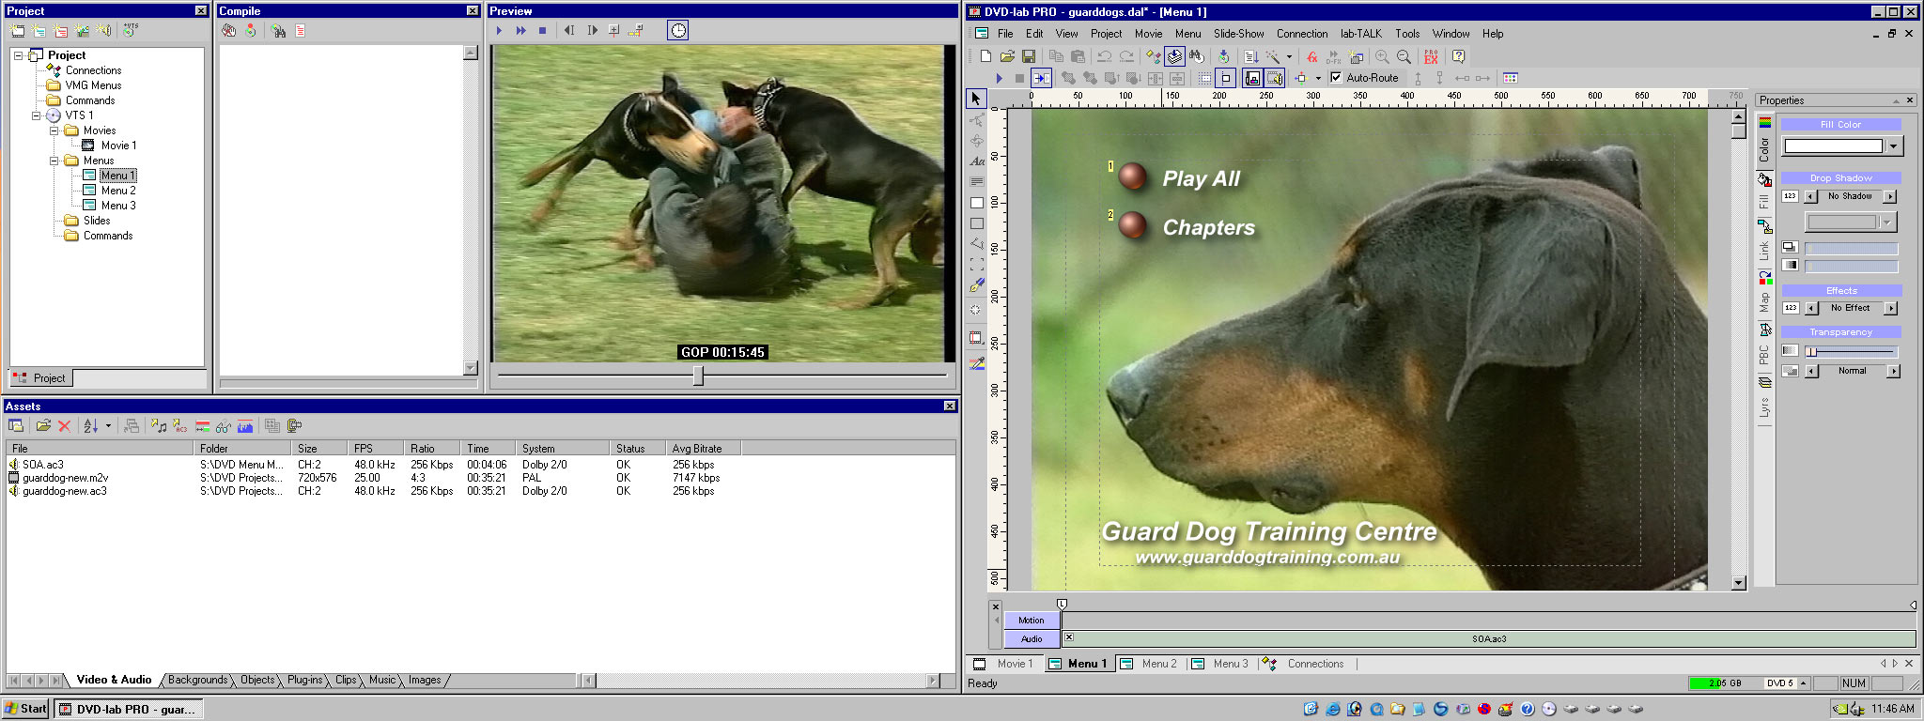
Task: Click the Open project folder icon
Action: tap(1007, 56)
